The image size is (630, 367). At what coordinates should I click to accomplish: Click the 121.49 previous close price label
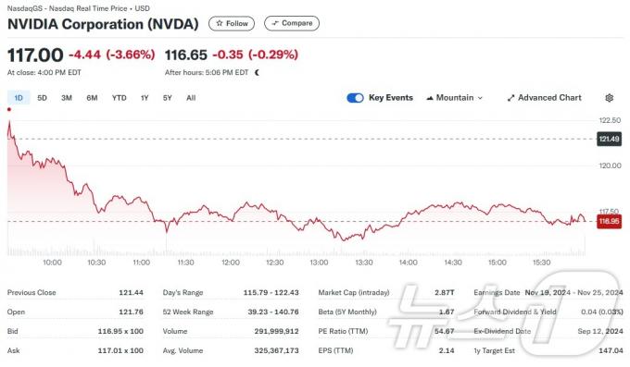pos(609,139)
